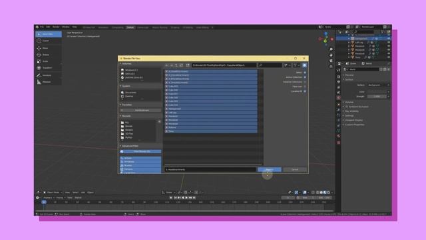Toggle Show Blender IDs filter
This screenshot has height=240, width=426.
tap(140, 151)
